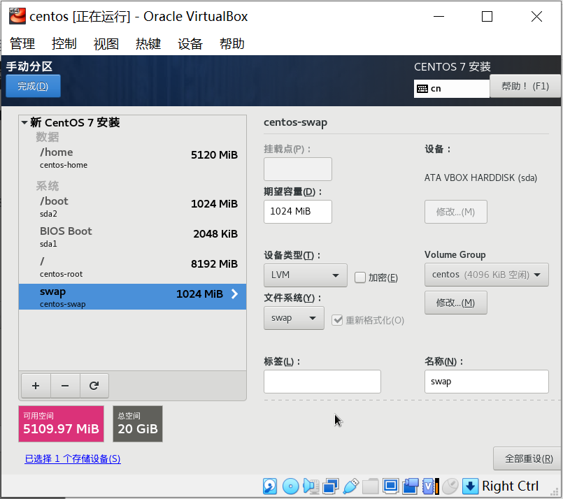Click the optical disc status icon

click(x=290, y=486)
